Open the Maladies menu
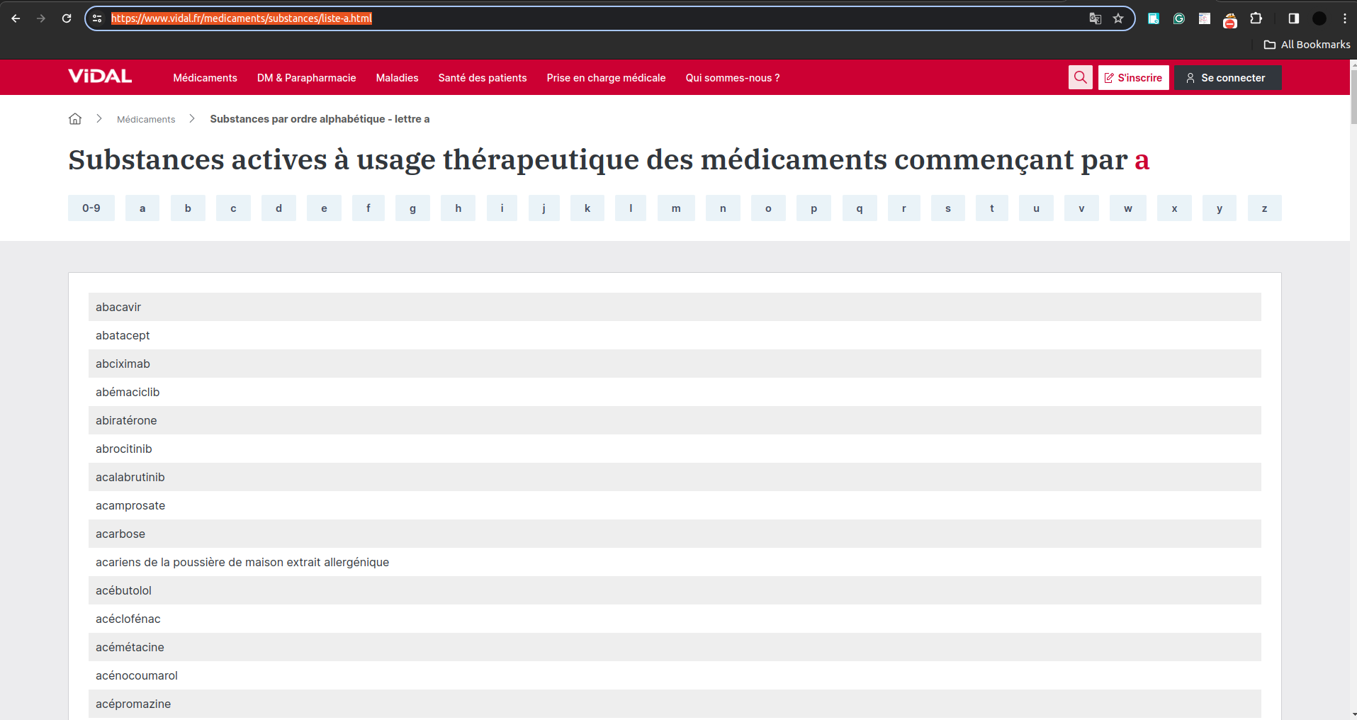The image size is (1357, 720). (397, 78)
